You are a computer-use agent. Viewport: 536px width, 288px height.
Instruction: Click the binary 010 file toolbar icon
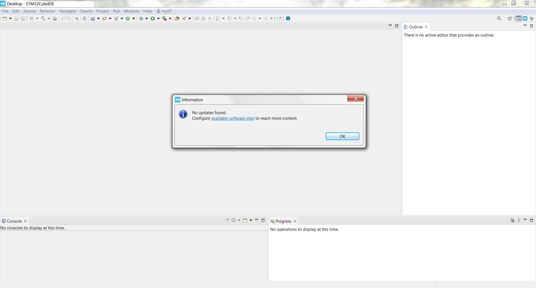tap(55, 18)
